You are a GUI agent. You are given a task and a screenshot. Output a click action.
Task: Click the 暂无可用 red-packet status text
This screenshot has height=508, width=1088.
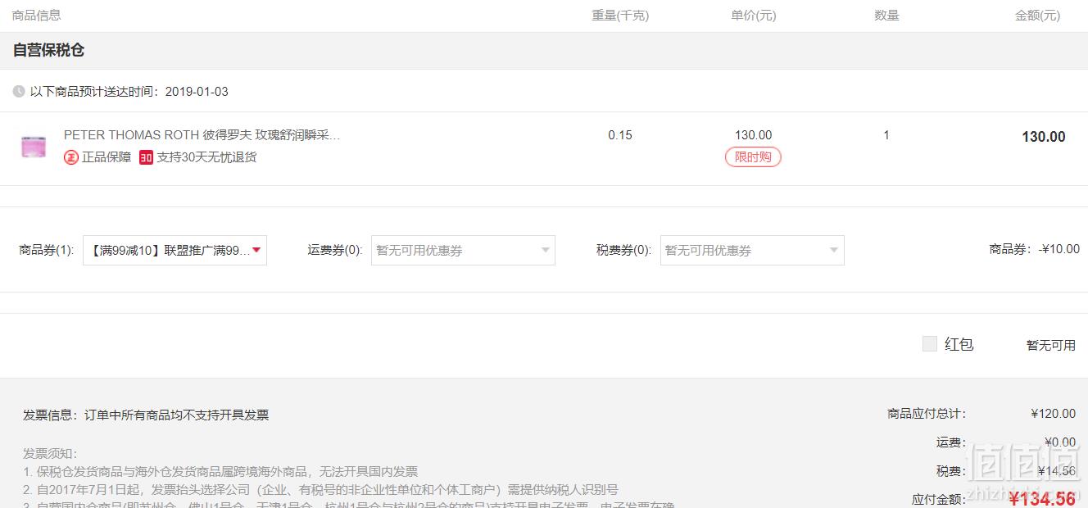pyautogui.click(x=1051, y=345)
